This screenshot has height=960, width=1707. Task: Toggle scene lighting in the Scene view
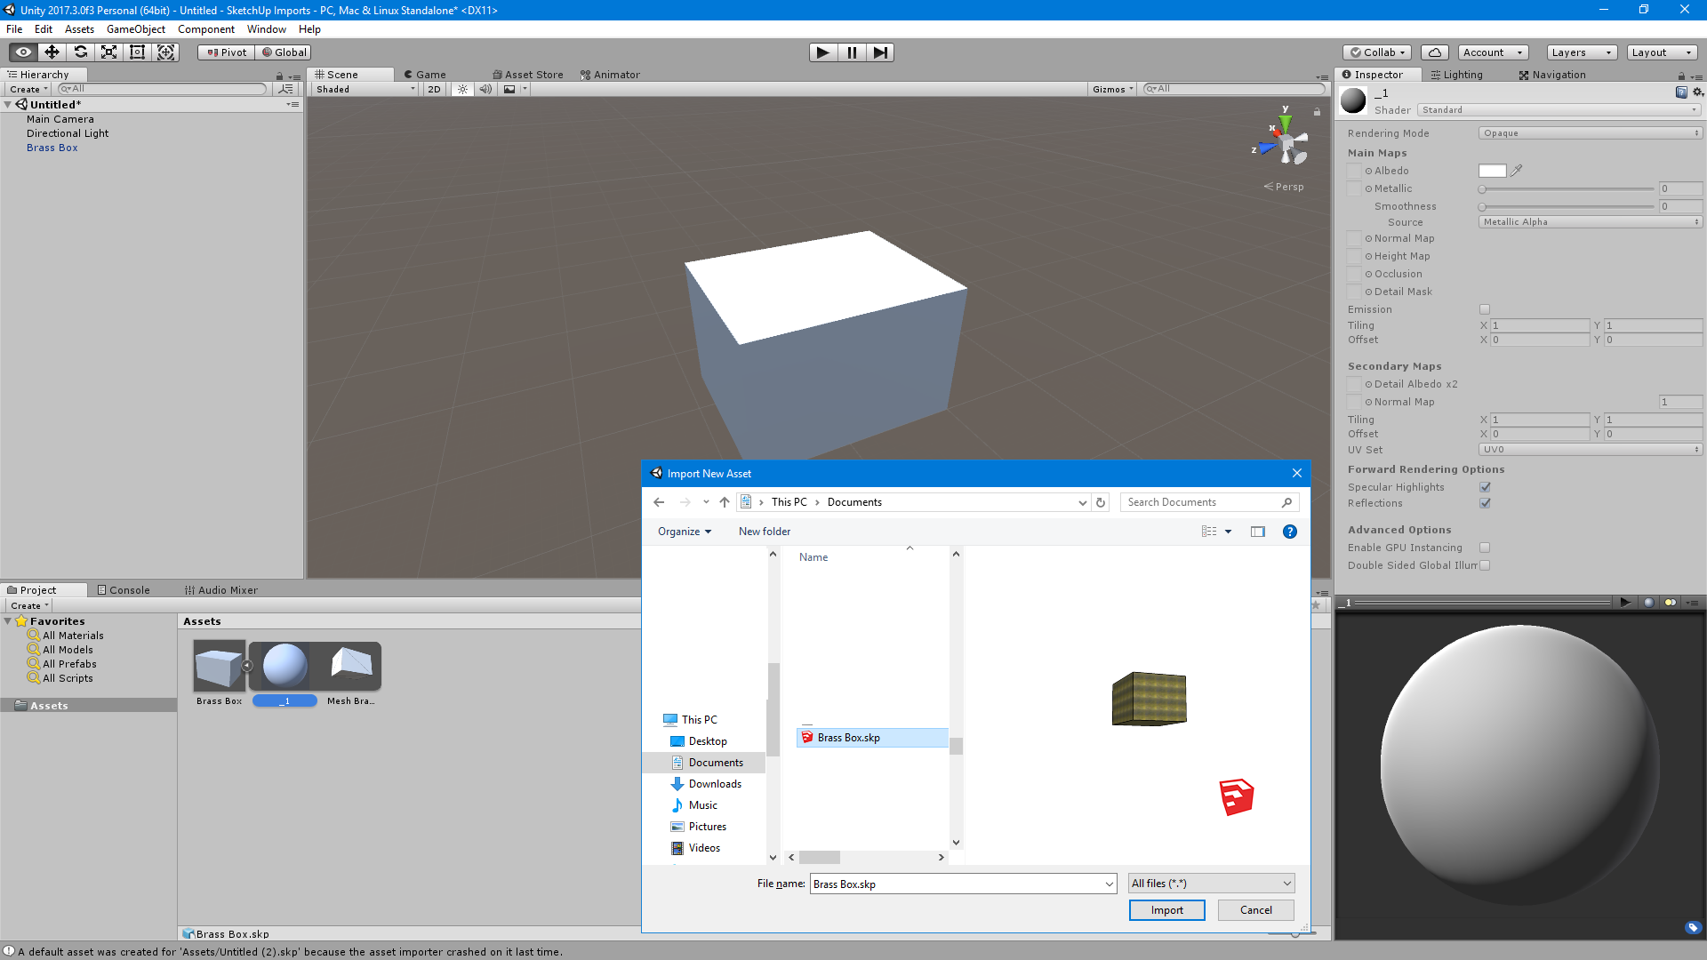tap(461, 89)
